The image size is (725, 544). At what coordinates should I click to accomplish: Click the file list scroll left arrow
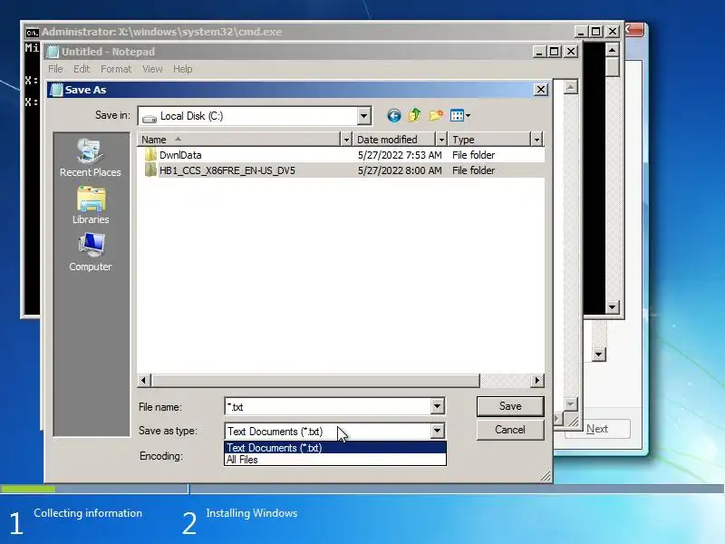coord(144,380)
